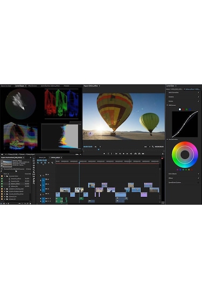Click search magnifier icon in Project panel

click(x=1, y=171)
